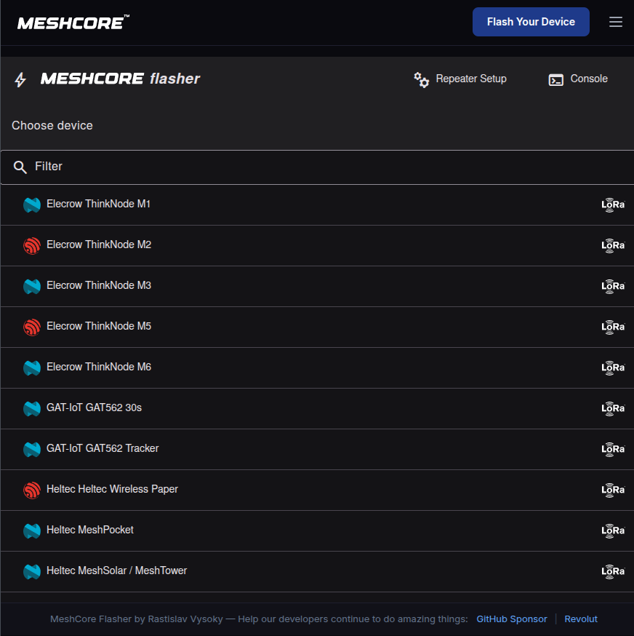634x636 pixels.
Task: Select Elecrow ThinkNode M5 device
Action: 99,326
